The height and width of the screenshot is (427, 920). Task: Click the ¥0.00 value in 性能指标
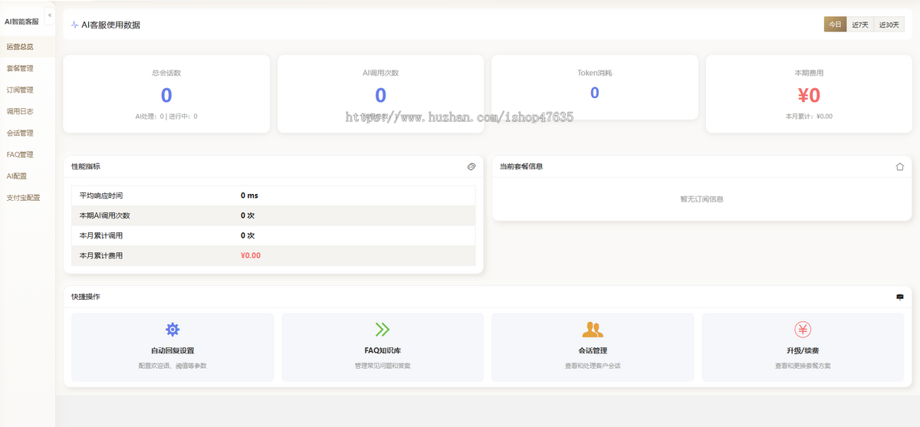pos(251,255)
